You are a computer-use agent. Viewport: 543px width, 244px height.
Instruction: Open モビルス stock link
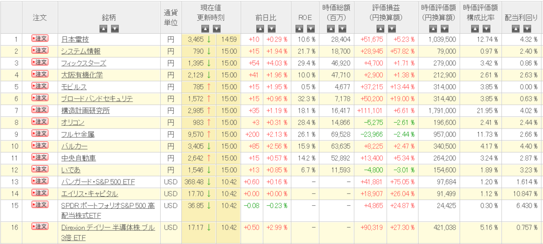pyautogui.click(x=74, y=87)
